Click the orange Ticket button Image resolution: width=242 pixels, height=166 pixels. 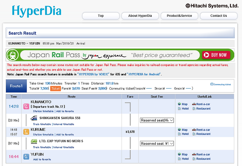(x=55, y=89)
